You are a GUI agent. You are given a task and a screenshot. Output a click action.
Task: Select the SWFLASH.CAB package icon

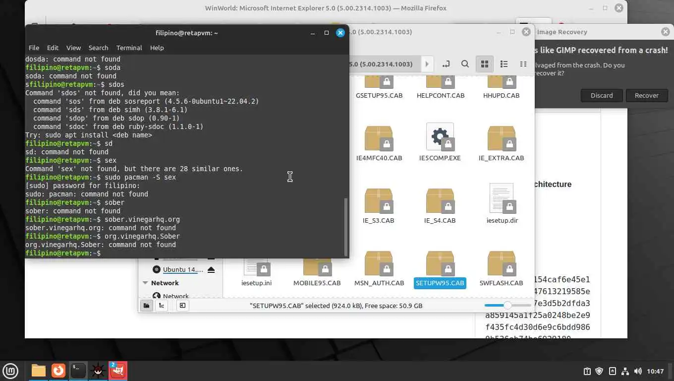click(x=502, y=263)
